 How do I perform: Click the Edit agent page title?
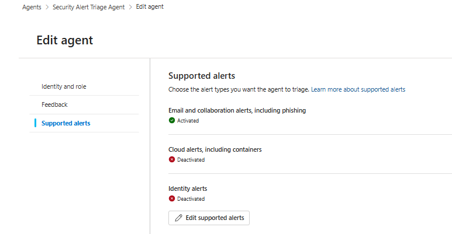64,40
